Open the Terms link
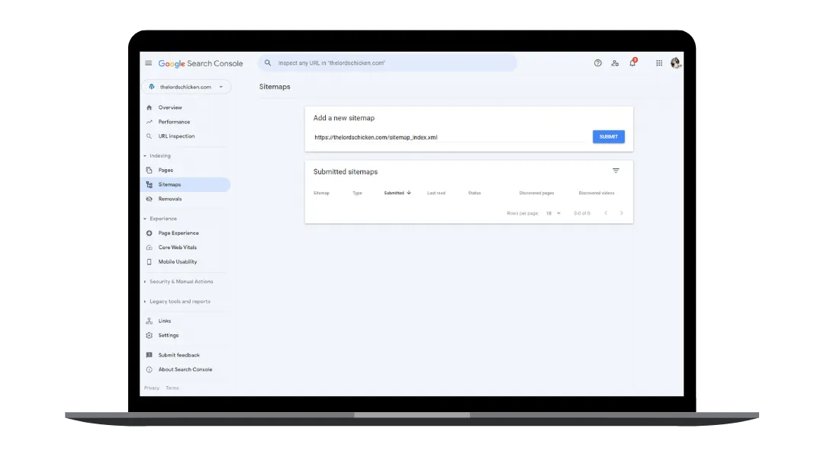 point(172,388)
